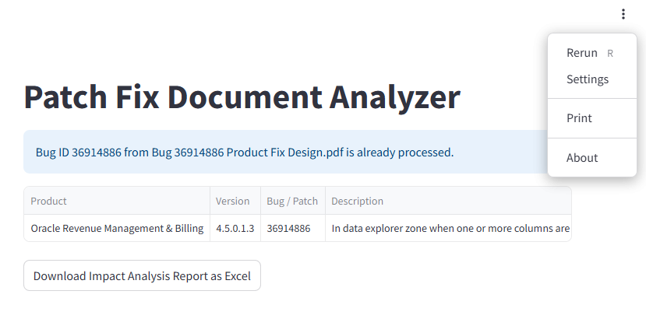Sort by the Version column header

click(232, 201)
